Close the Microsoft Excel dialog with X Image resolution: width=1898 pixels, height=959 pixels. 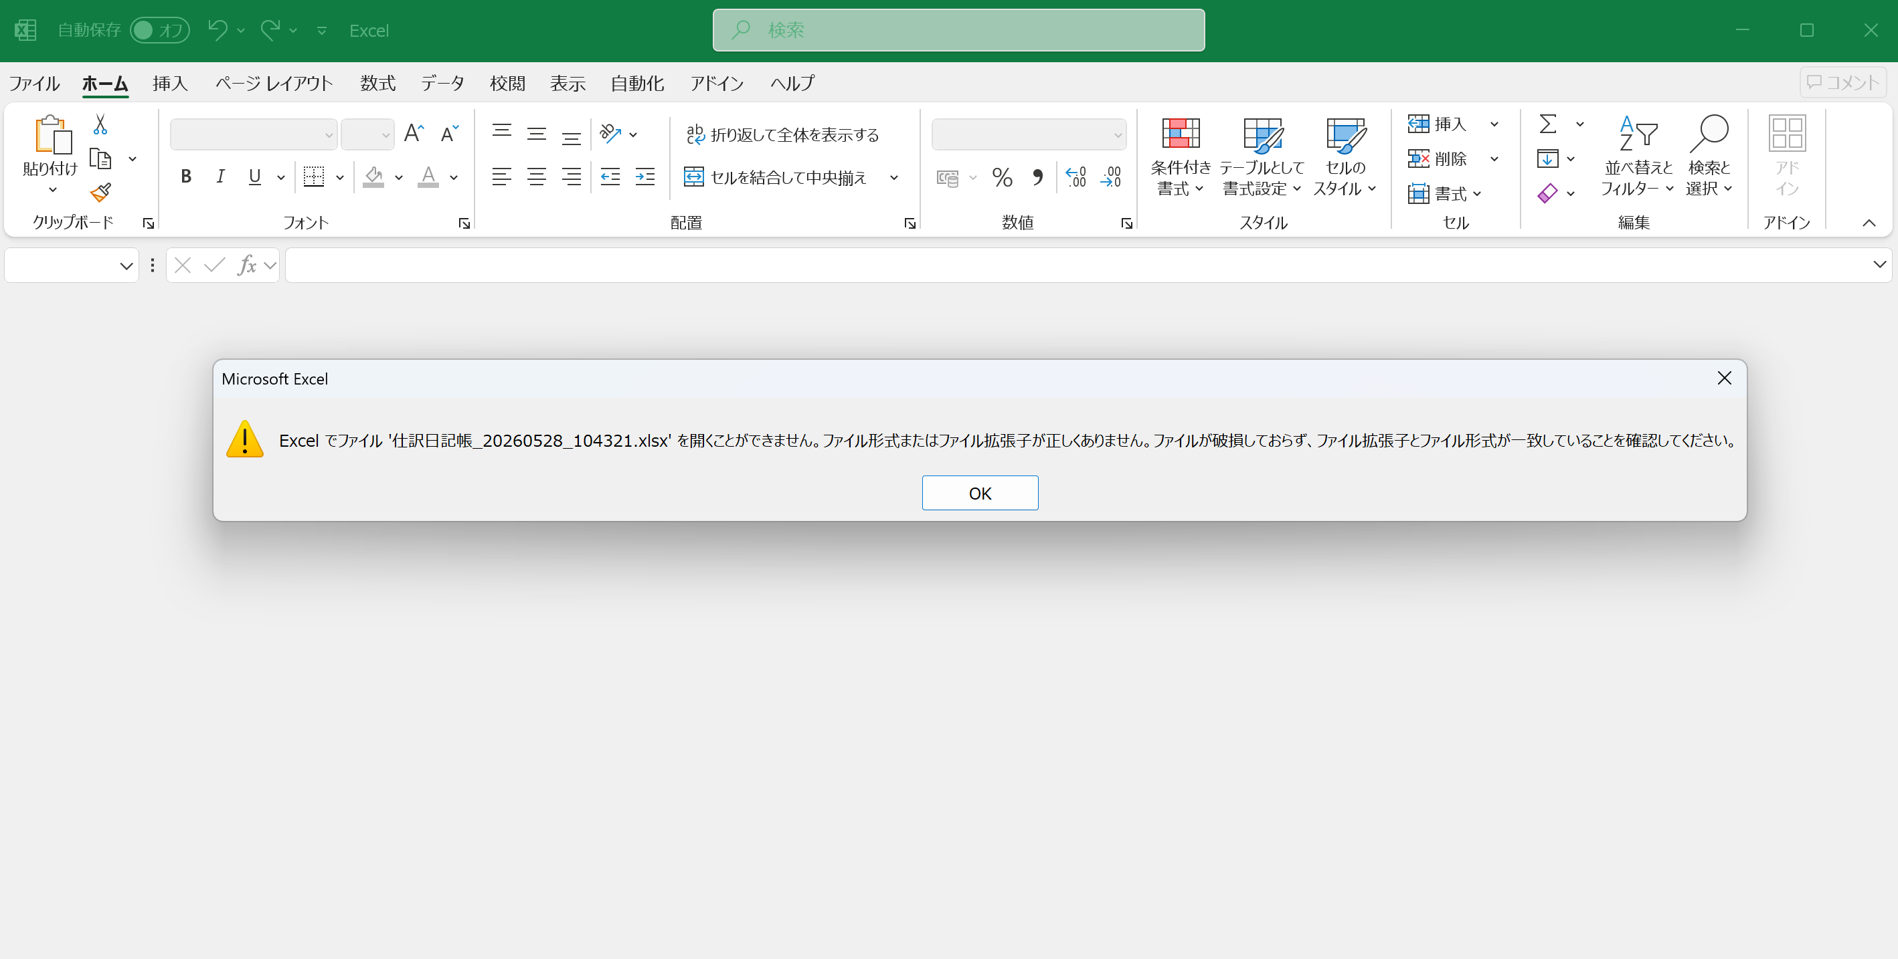(x=1724, y=379)
